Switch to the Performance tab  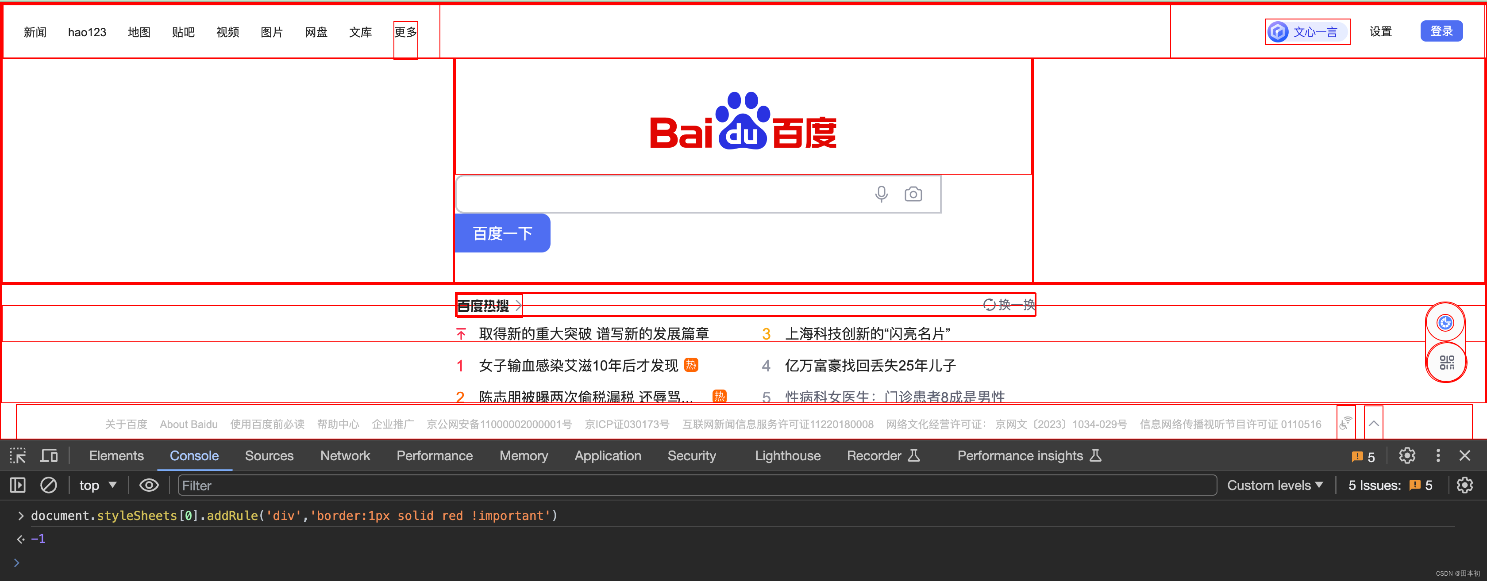pyautogui.click(x=435, y=456)
